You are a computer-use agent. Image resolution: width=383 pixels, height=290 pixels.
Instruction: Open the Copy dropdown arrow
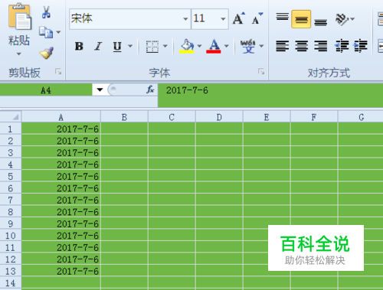click(58, 32)
